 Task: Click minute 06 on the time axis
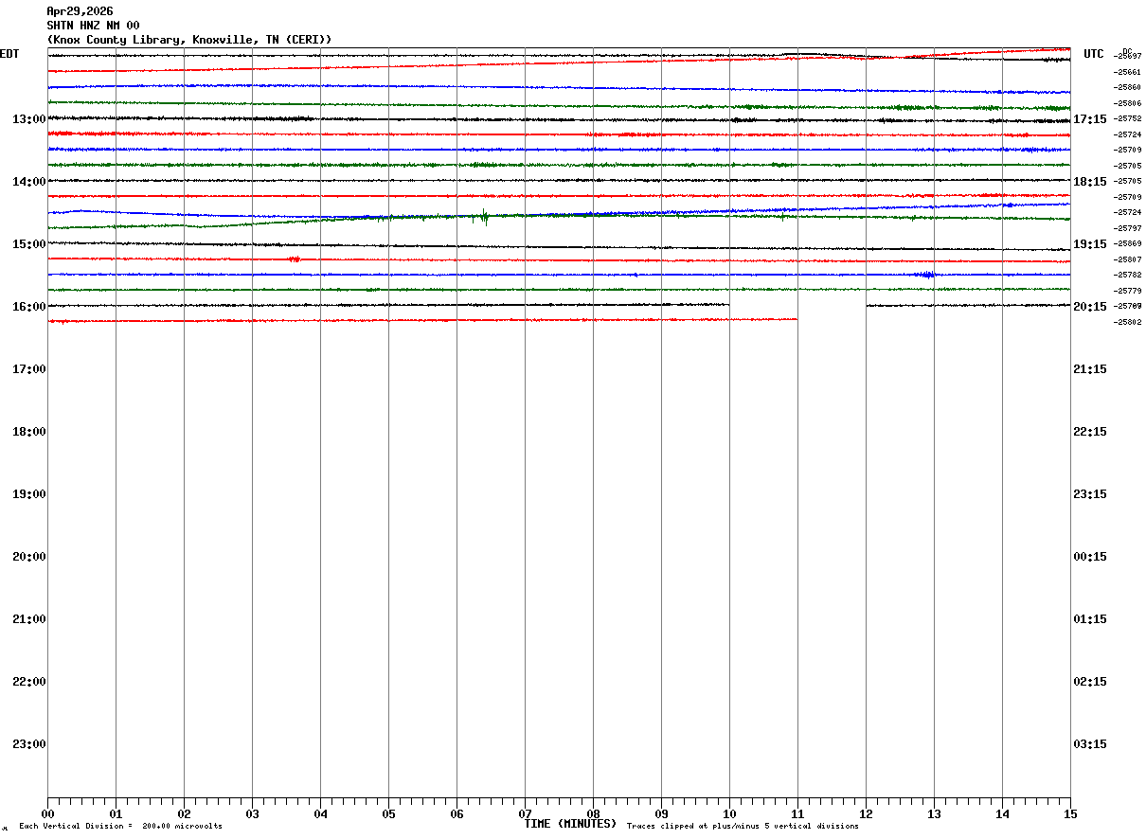457,814
